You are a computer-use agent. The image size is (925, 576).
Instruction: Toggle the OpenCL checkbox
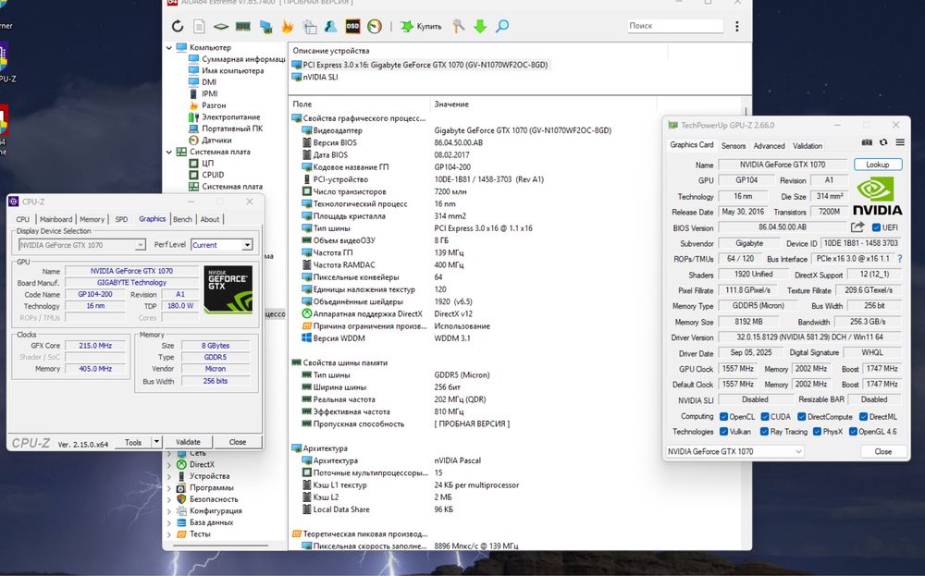pos(724,417)
